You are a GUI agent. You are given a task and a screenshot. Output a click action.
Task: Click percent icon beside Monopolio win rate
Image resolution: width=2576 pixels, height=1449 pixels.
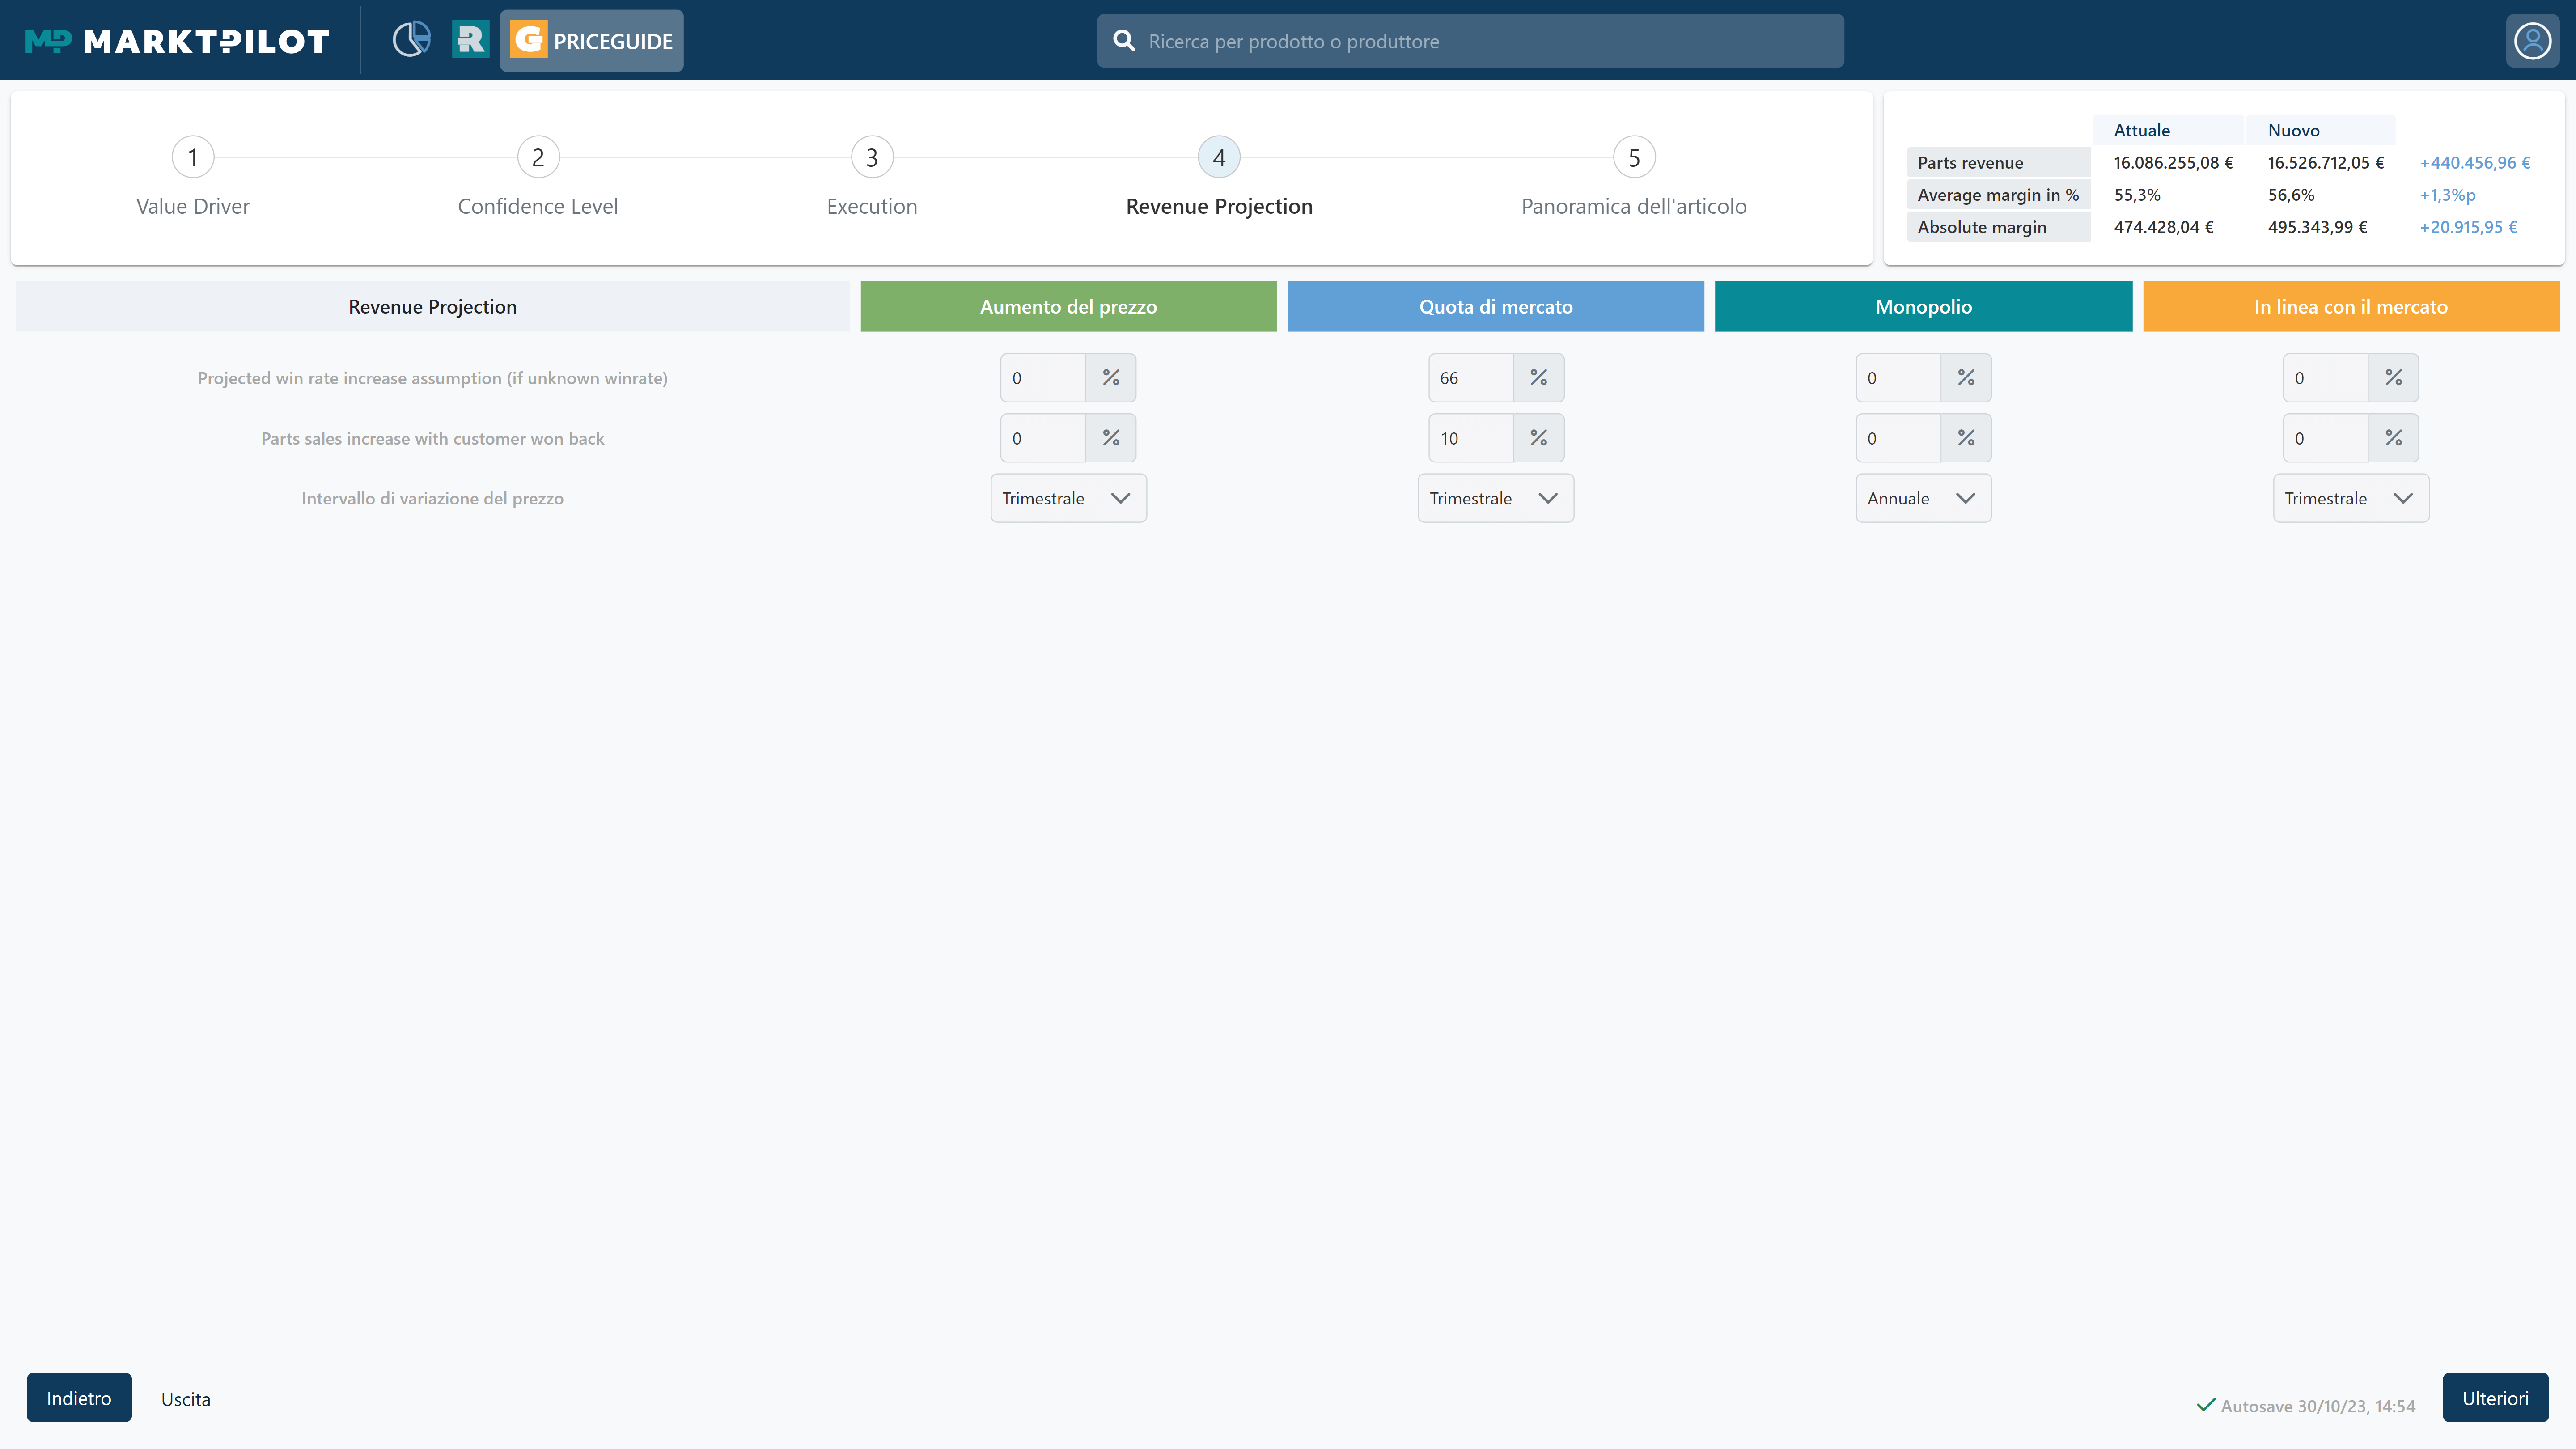point(1966,378)
